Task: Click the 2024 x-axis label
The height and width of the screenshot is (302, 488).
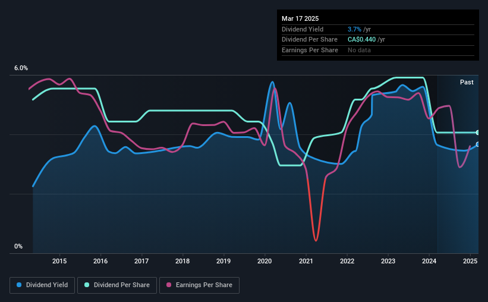Action: [429, 261]
